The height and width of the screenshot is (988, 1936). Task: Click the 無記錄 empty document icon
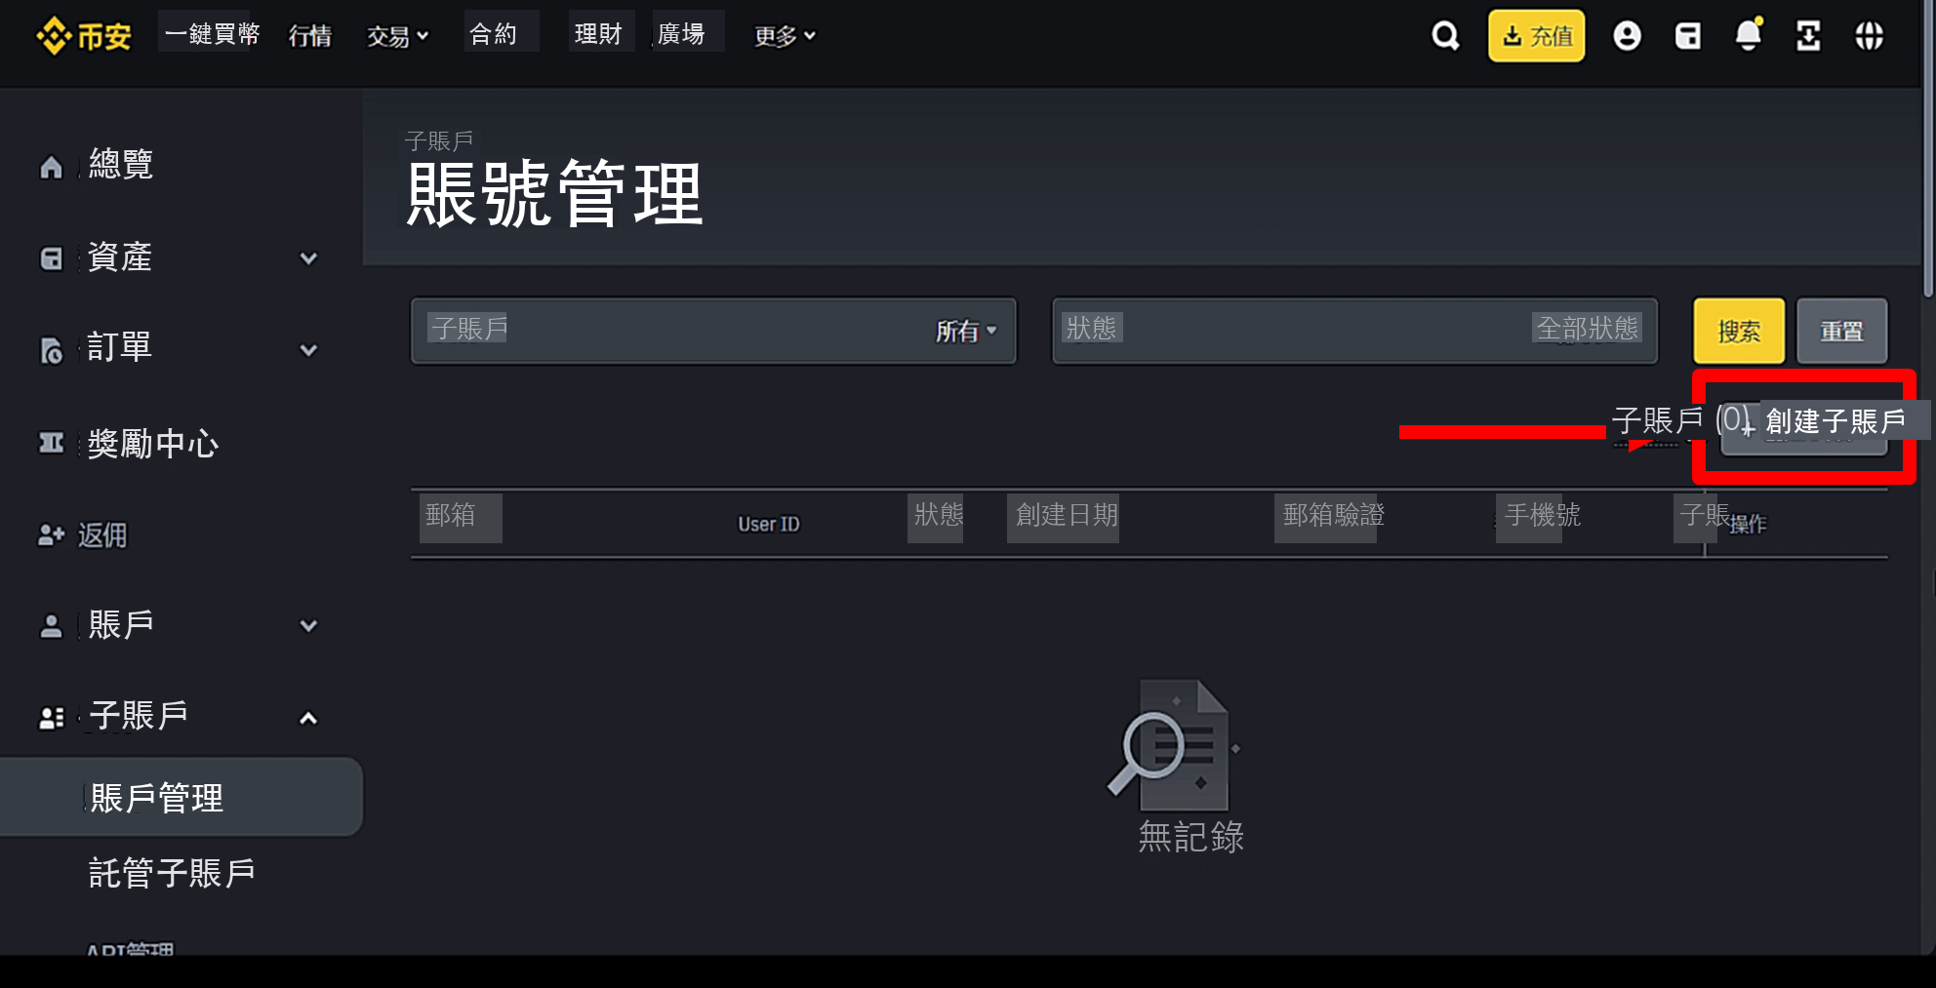coord(1173,744)
